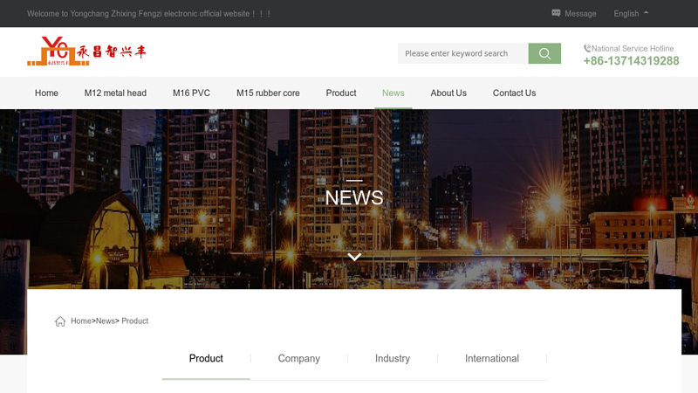
Task: Go to M12 metal head page
Action: pyautogui.click(x=115, y=93)
